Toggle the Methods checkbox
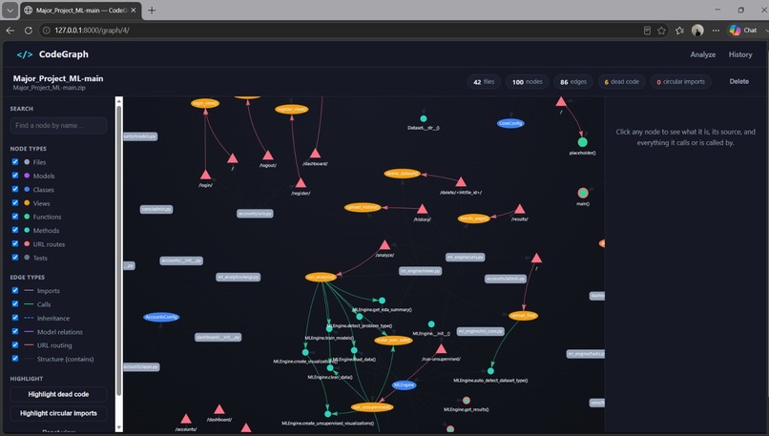 (x=15, y=230)
